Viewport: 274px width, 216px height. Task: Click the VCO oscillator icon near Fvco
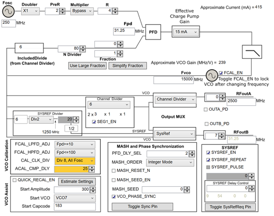click(212, 76)
